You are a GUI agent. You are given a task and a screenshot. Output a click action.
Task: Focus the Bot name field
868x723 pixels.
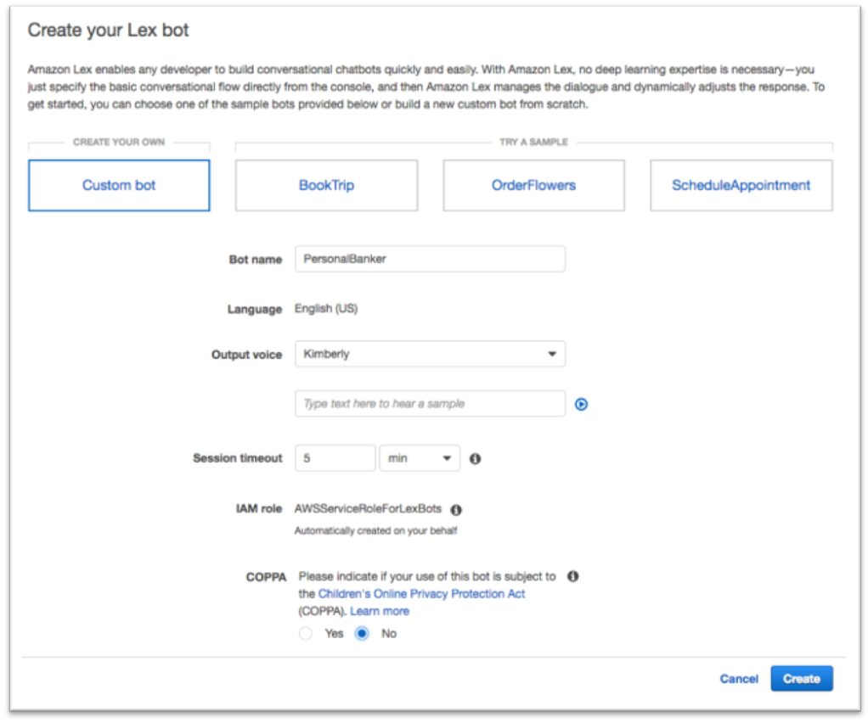tap(430, 259)
